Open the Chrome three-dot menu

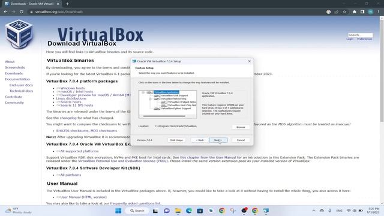379,12
